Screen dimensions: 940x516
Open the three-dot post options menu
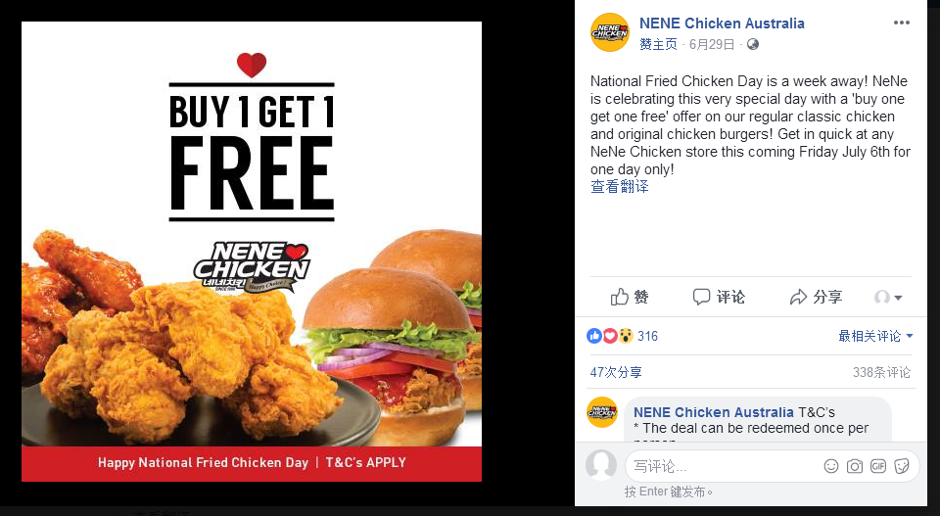coord(902,23)
